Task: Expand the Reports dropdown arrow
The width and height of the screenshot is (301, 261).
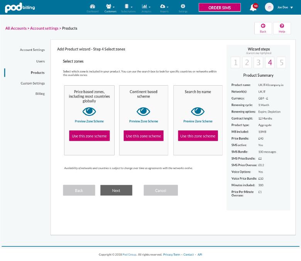Action: 167,7
